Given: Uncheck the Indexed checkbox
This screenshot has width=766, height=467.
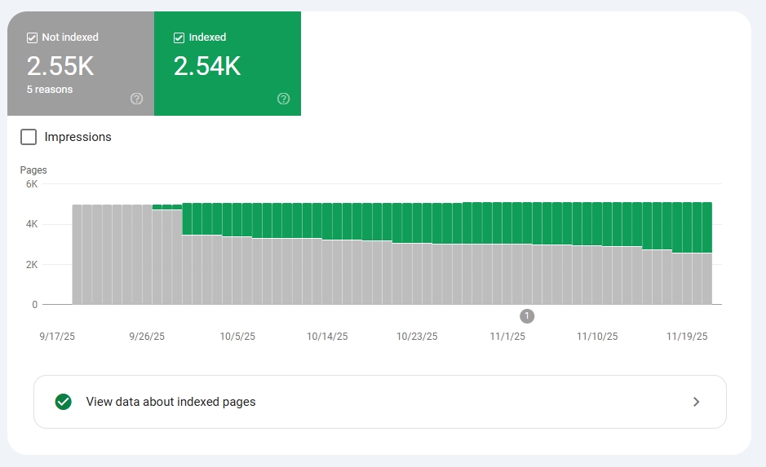Looking at the screenshot, I should [179, 37].
